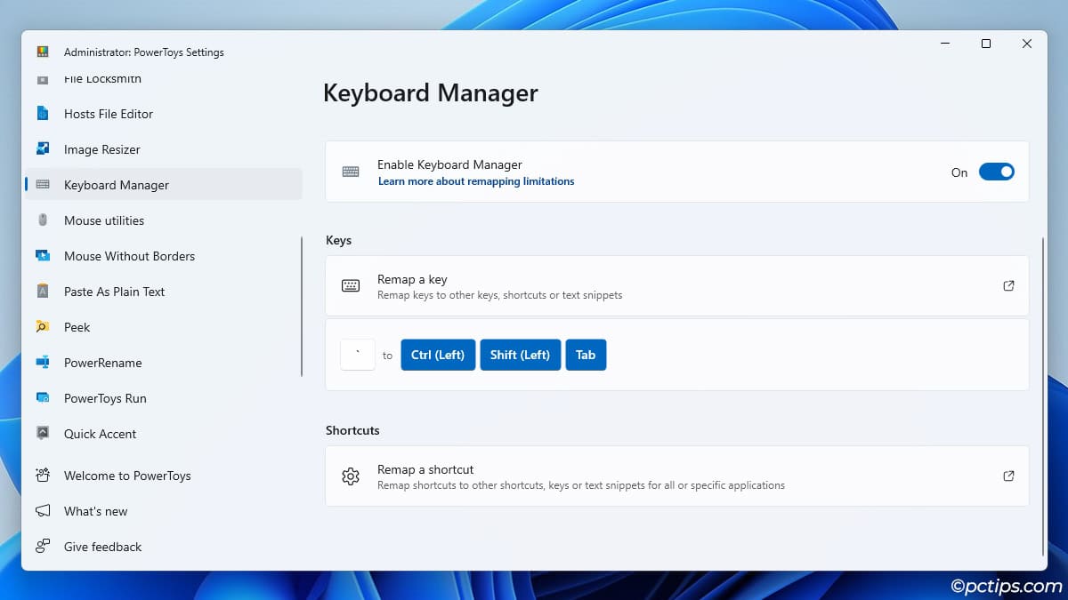Viewport: 1068px width, 600px height.
Task: Open the What's new section
Action: (96, 511)
